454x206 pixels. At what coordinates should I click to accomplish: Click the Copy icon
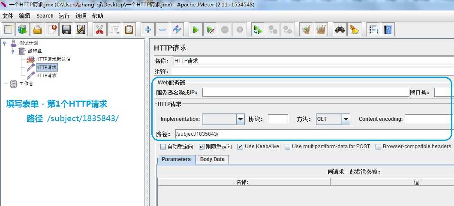click(114, 30)
